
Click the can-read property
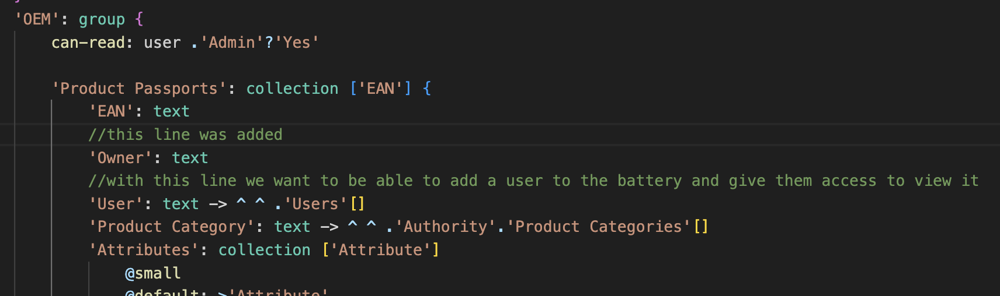(x=88, y=43)
